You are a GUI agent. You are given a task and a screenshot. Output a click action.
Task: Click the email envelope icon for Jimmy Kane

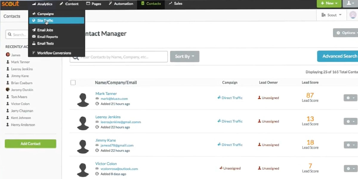tap(97, 145)
